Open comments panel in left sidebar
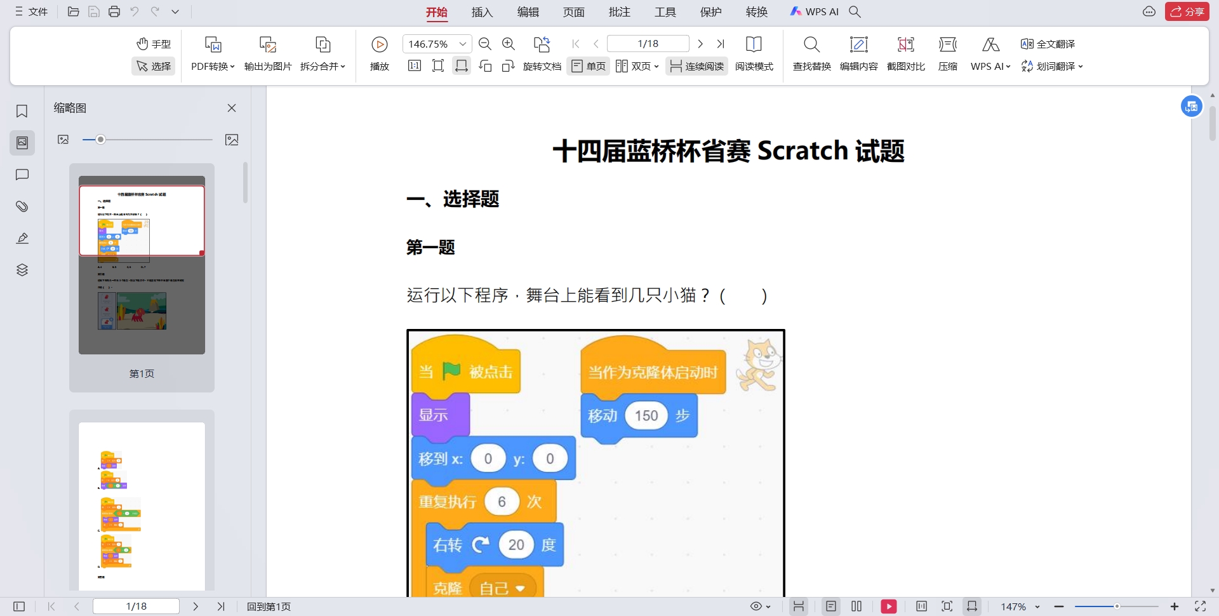Image resolution: width=1219 pixels, height=616 pixels. pyautogui.click(x=22, y=175)
